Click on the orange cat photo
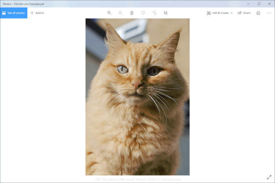The width and height of the screenshot is (275, 183). pyautogui.click(x=137, y=97)
